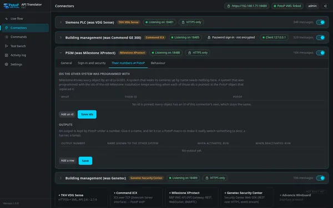The image size is (333, 208).
Task: Click the TKH VDG Sense orange tag
Action: click(128, 22)
